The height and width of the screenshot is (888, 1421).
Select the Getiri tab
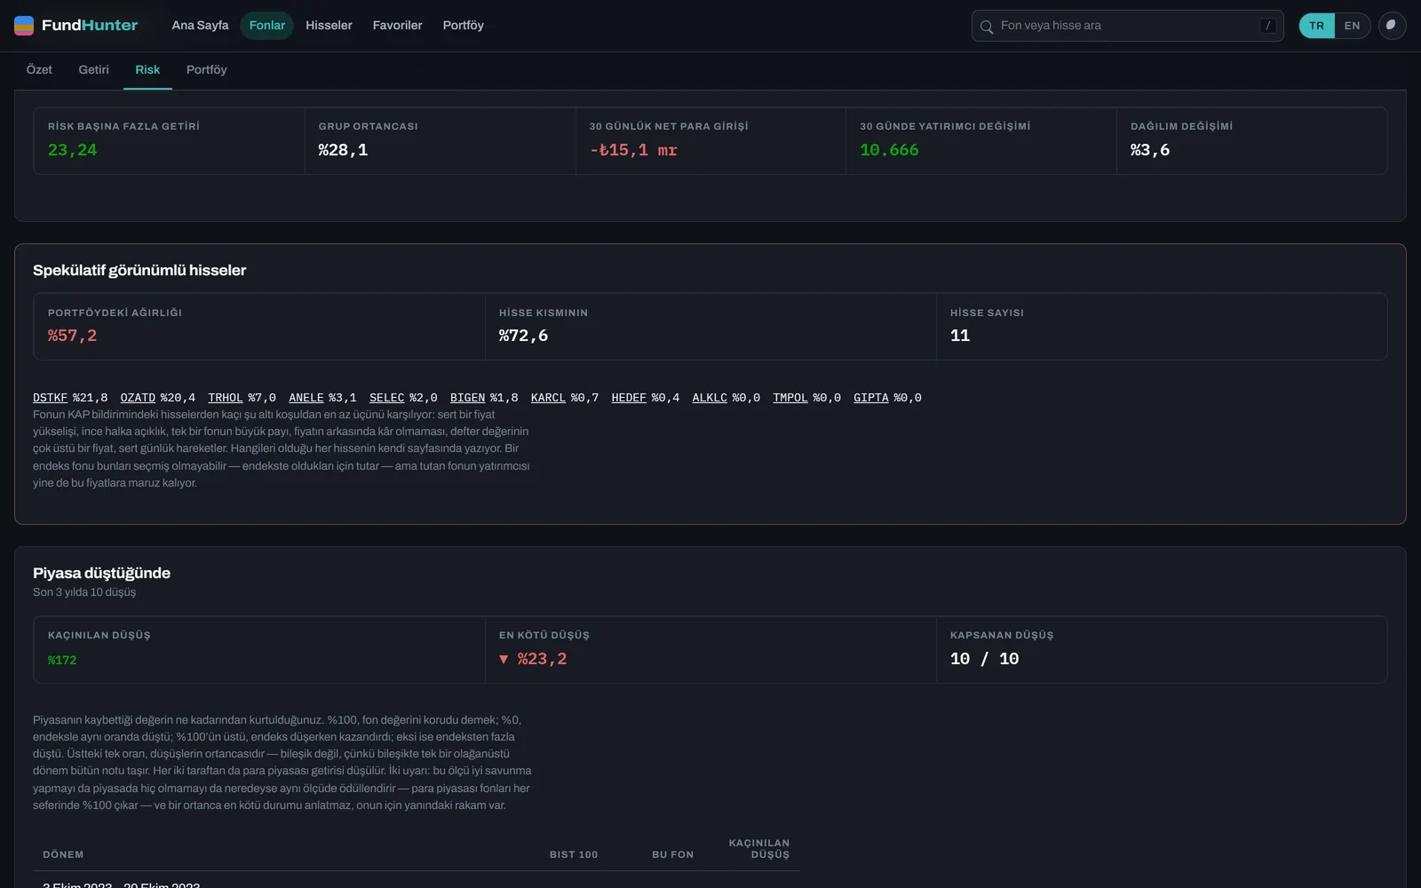(x=93, y=69)
